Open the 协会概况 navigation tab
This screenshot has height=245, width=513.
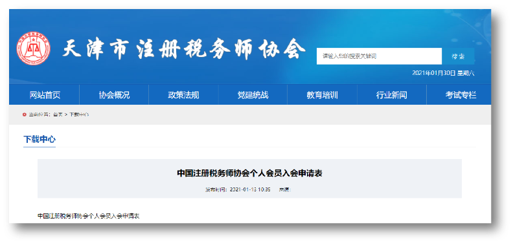pos(114,95)
